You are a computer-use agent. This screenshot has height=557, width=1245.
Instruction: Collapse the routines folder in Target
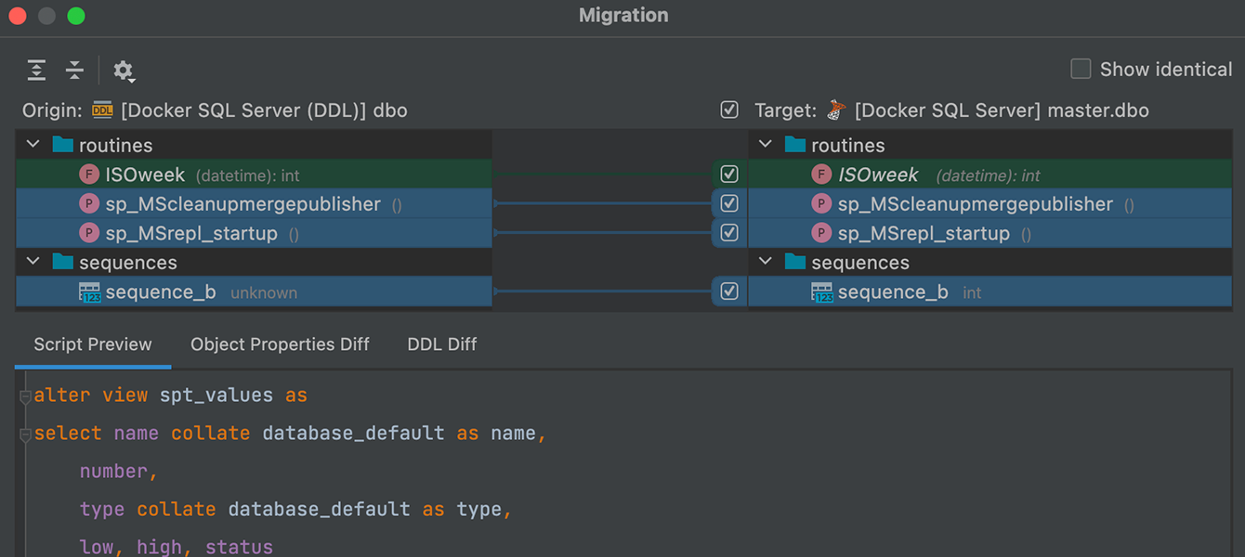click(x=766, y=145)
